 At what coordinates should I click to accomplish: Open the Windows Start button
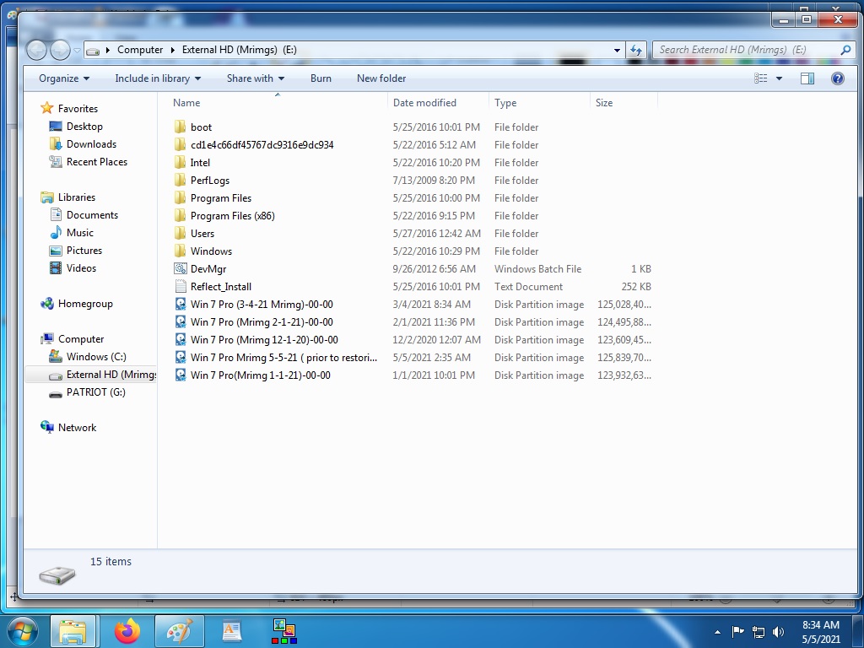[x=22, y=631]
